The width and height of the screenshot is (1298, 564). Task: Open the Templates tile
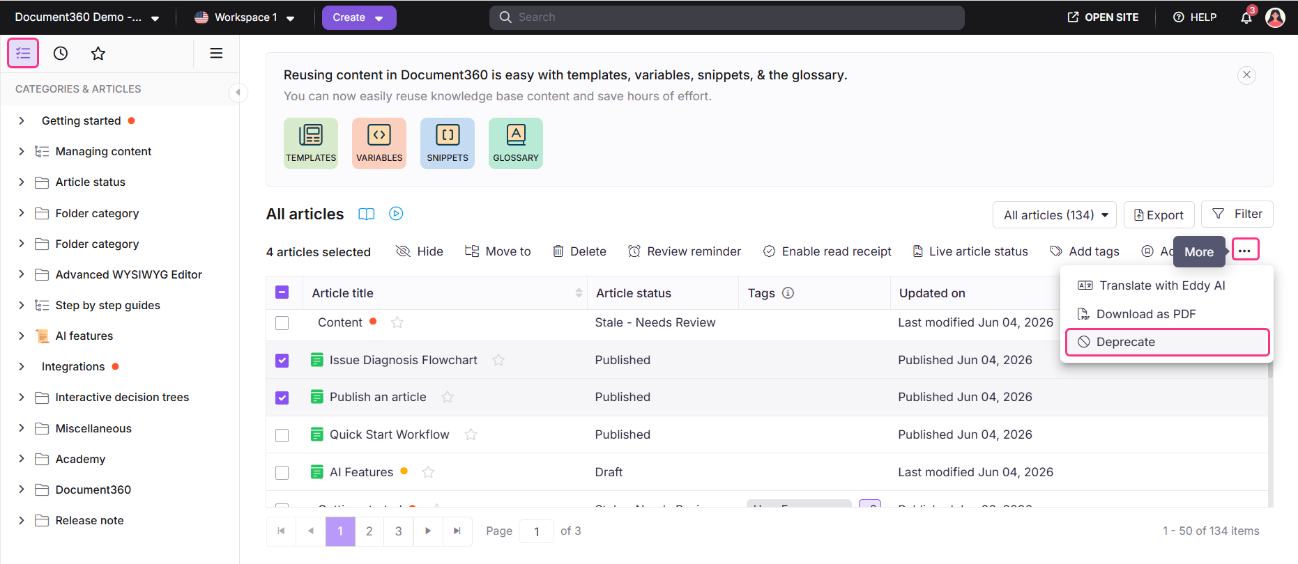tap(311, 143)
